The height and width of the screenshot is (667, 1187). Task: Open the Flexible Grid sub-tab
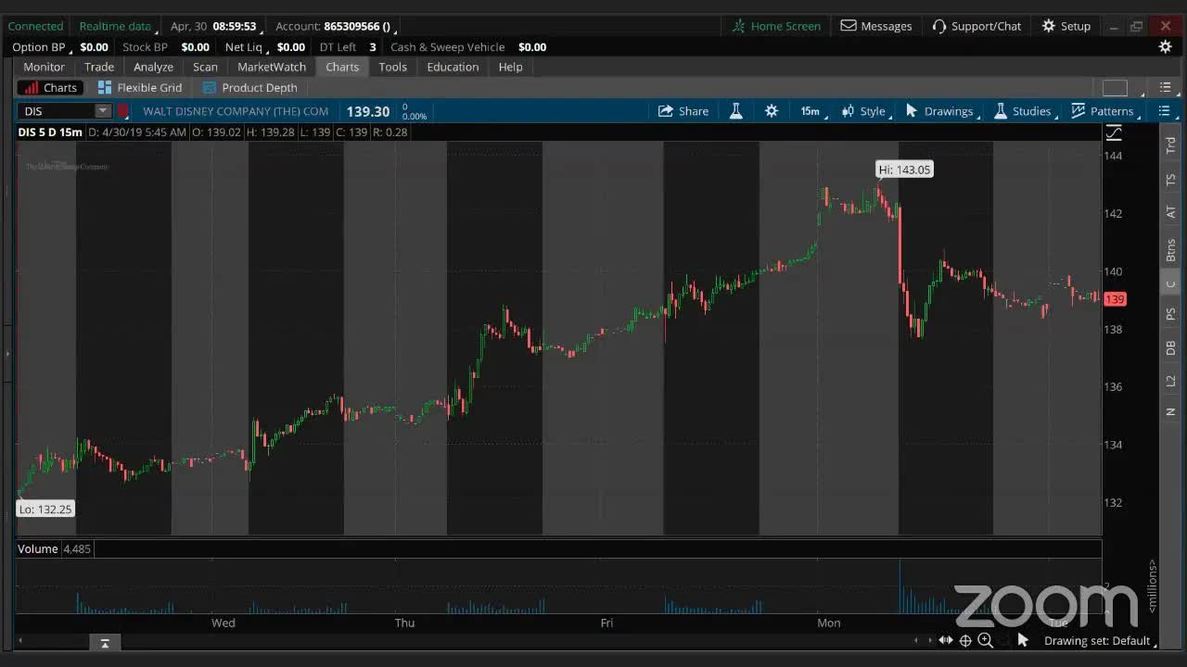click(140, 87)
